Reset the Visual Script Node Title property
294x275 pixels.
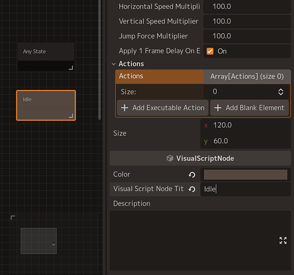[x=192, y=189]
